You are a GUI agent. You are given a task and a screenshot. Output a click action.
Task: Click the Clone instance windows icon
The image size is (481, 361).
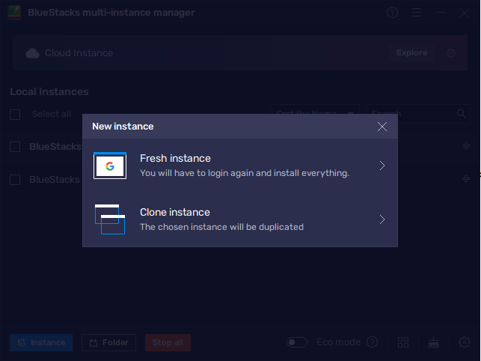click(109, 219)
